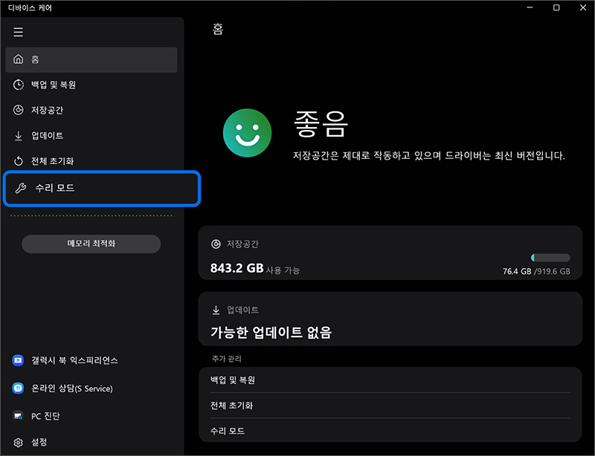Click the hamburger menu to collapse sidebar

tap(18, 32)
